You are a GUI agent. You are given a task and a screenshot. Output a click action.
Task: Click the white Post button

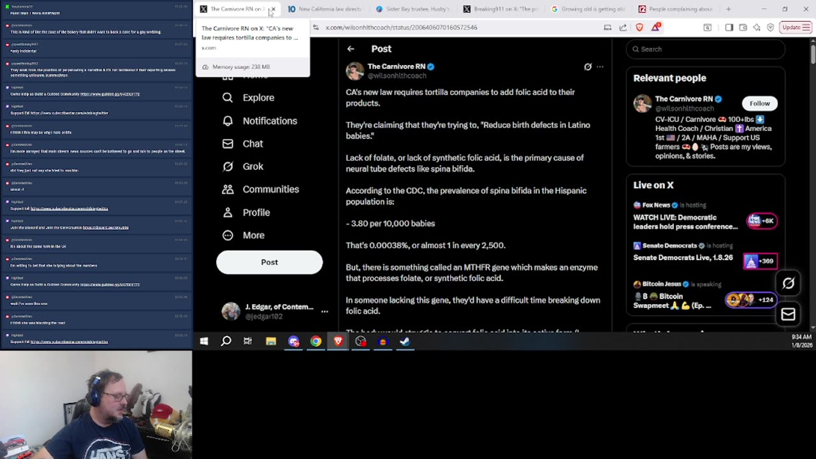[x=269, y=262]
